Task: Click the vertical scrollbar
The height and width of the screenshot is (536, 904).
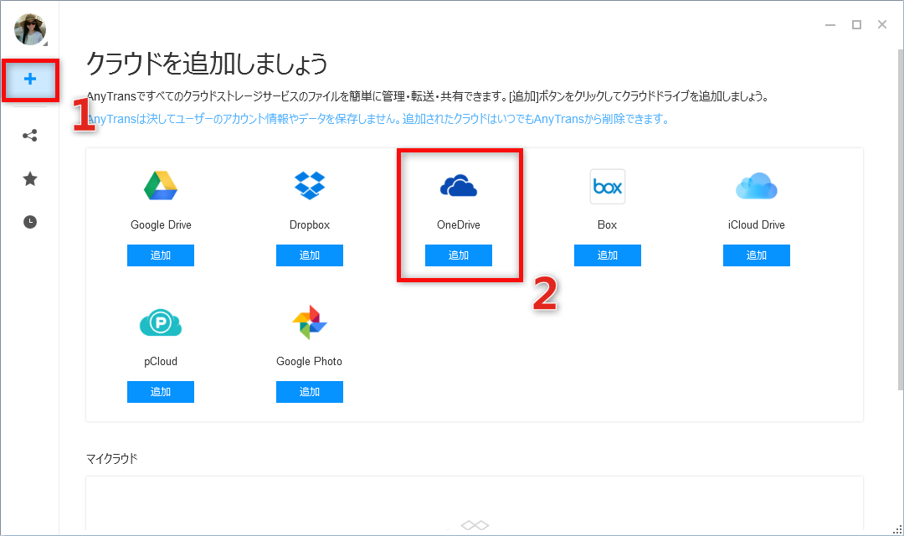Action: (901, 219)
